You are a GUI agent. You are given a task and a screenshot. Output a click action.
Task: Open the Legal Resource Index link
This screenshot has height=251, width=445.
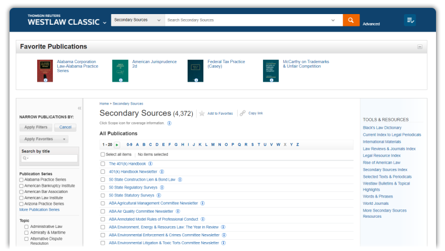pyautogui.click(x=382, y=156)
